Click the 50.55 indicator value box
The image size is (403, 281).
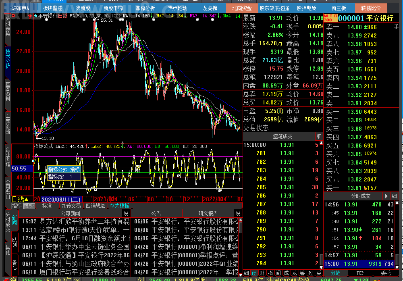coord(22,169)
